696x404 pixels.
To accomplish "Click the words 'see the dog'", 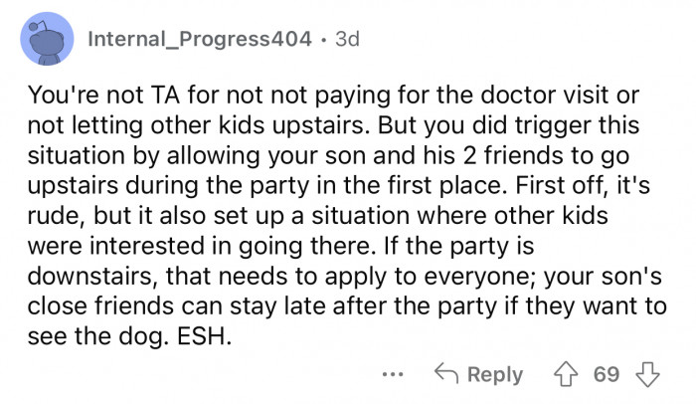I will coord(94,334).
